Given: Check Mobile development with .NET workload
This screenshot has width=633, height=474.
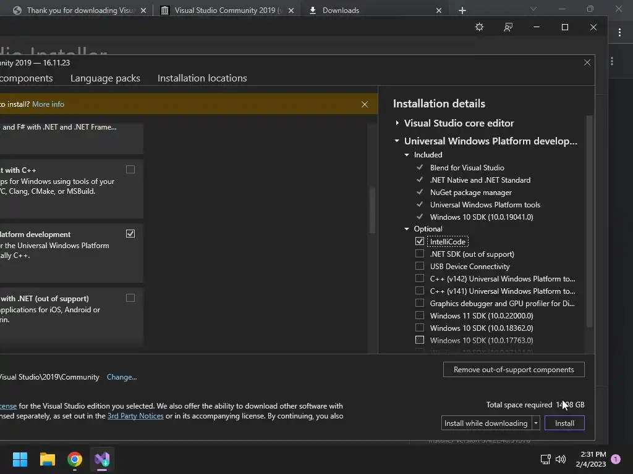Looking at the screenshot, I should pyautogui.click(x=130, y=298).
